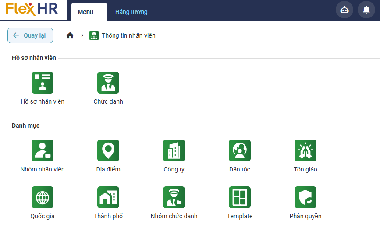The image size is (380, 227).
Task: Click the Danh mục section heading
Action: [x=26, y=126]
